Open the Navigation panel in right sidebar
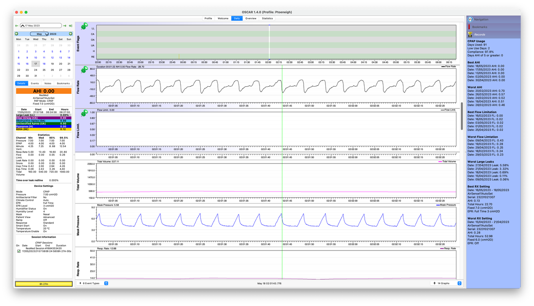 click(x=494, y=19)
